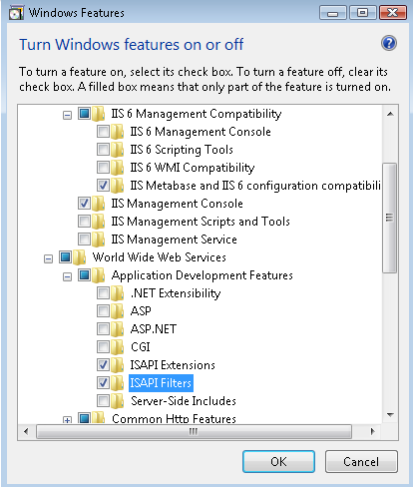Screen dimensions: 413x487
Task: Click the horizontal scrollbar left arrow
Action: (26, 432)
